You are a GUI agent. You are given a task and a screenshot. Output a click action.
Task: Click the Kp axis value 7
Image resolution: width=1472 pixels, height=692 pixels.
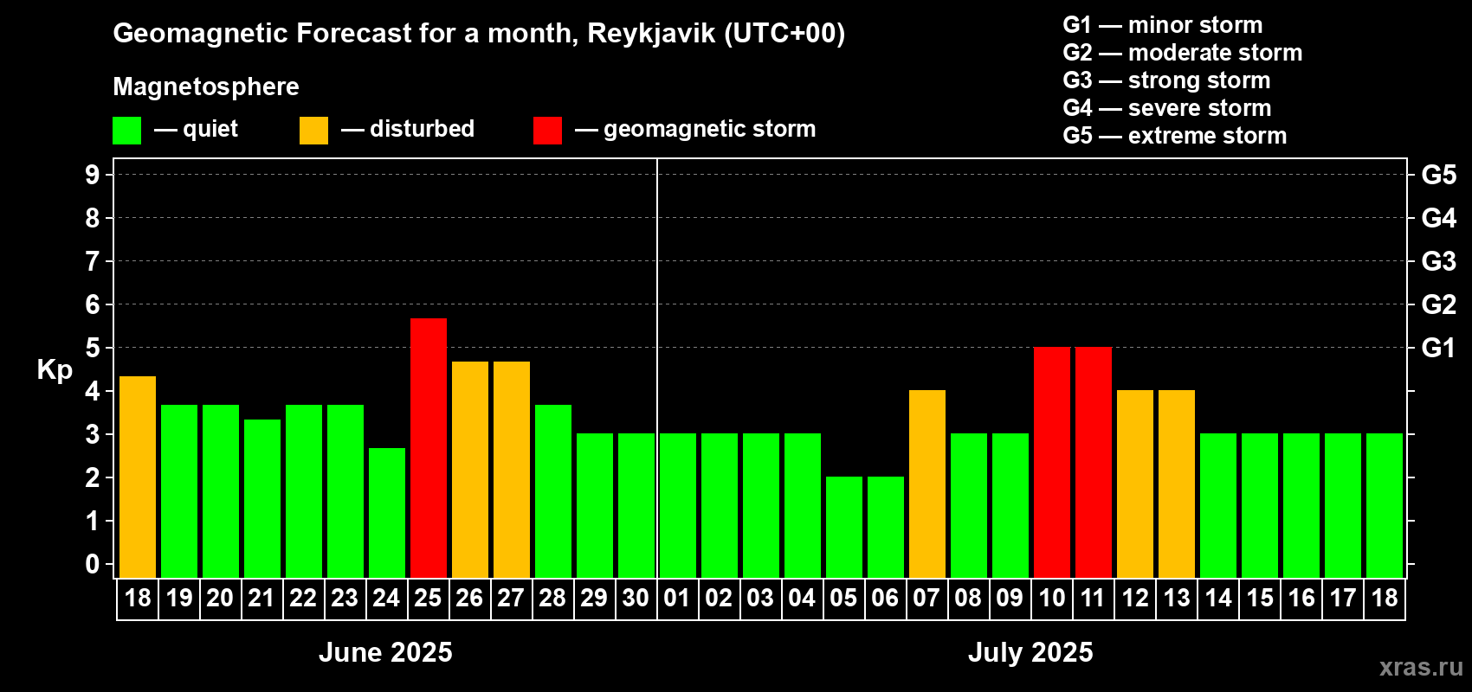tap(93, 261)
